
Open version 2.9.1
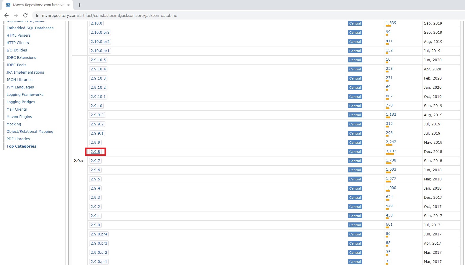95,216
